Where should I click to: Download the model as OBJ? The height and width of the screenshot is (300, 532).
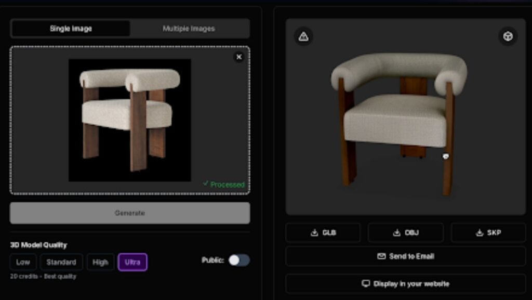tap(406, 233)
